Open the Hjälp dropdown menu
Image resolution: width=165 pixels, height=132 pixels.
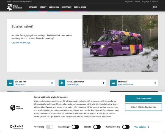[x=155, y=1]
